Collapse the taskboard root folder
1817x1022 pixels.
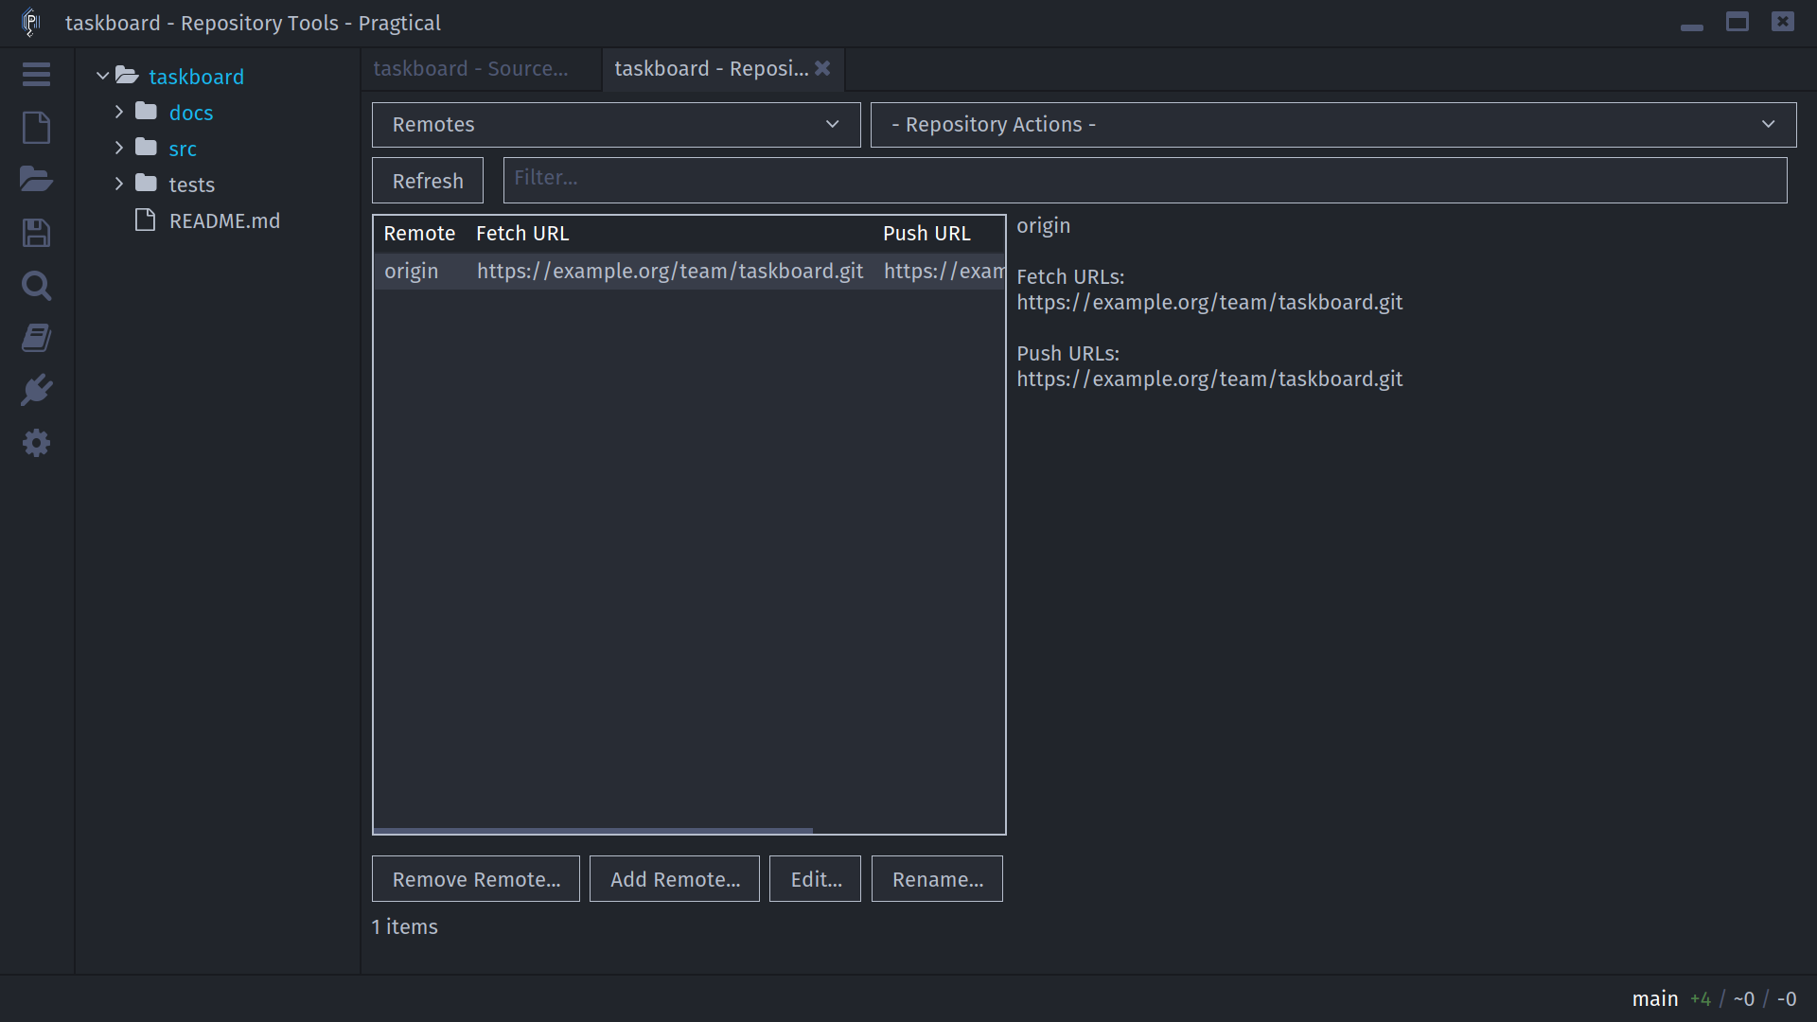102,76
